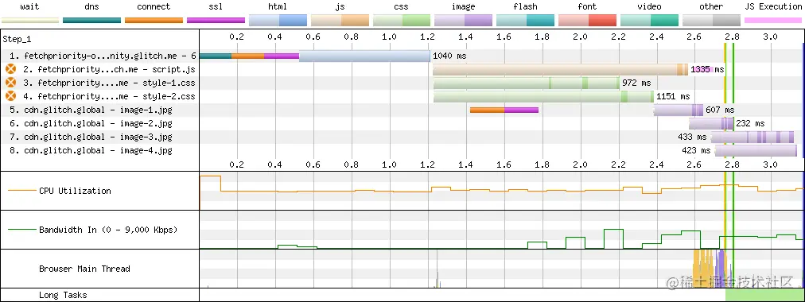Select the image legend color bar

pos(464,21)
